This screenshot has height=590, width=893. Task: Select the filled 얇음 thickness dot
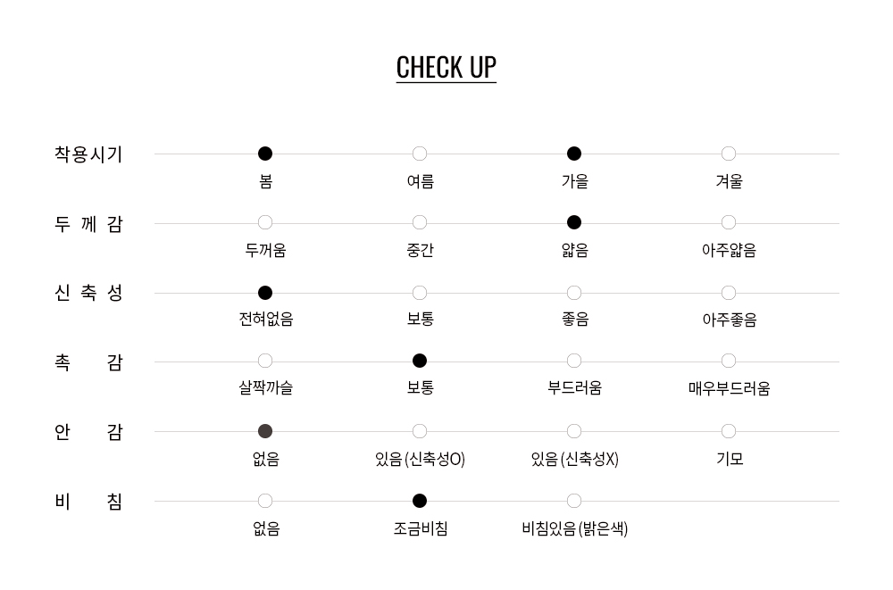[x=574, y=222]
